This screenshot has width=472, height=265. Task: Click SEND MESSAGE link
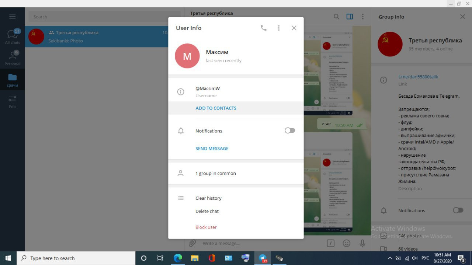tap(212, 149)
